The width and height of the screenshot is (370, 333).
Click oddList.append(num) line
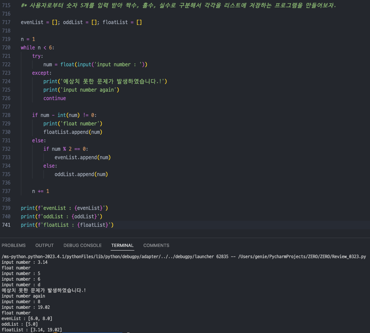coord(81,175)
